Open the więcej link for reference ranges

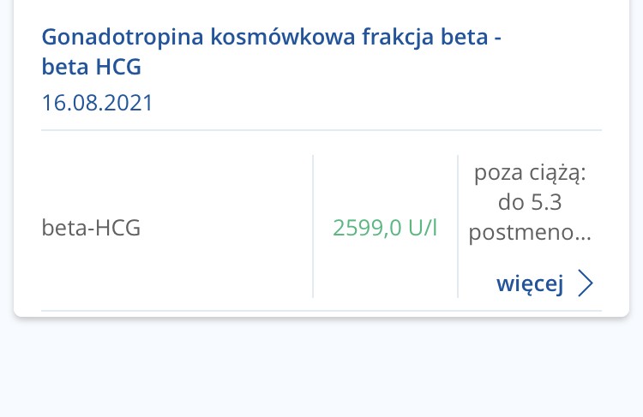click(x=530, y=284)
